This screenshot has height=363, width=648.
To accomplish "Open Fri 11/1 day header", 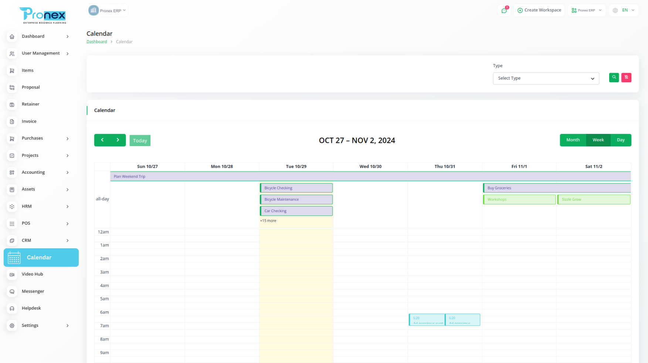I will [519, 166].
